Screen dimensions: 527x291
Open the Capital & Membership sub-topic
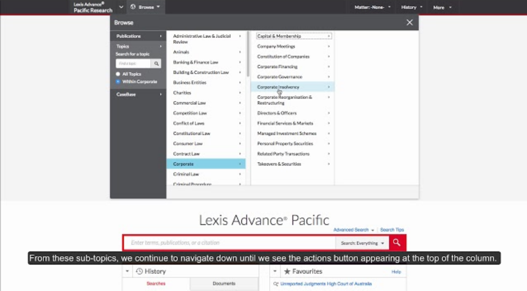[x=294, y=36]
